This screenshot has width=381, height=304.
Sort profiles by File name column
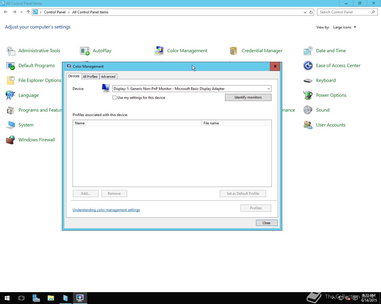tap(234, 123)
